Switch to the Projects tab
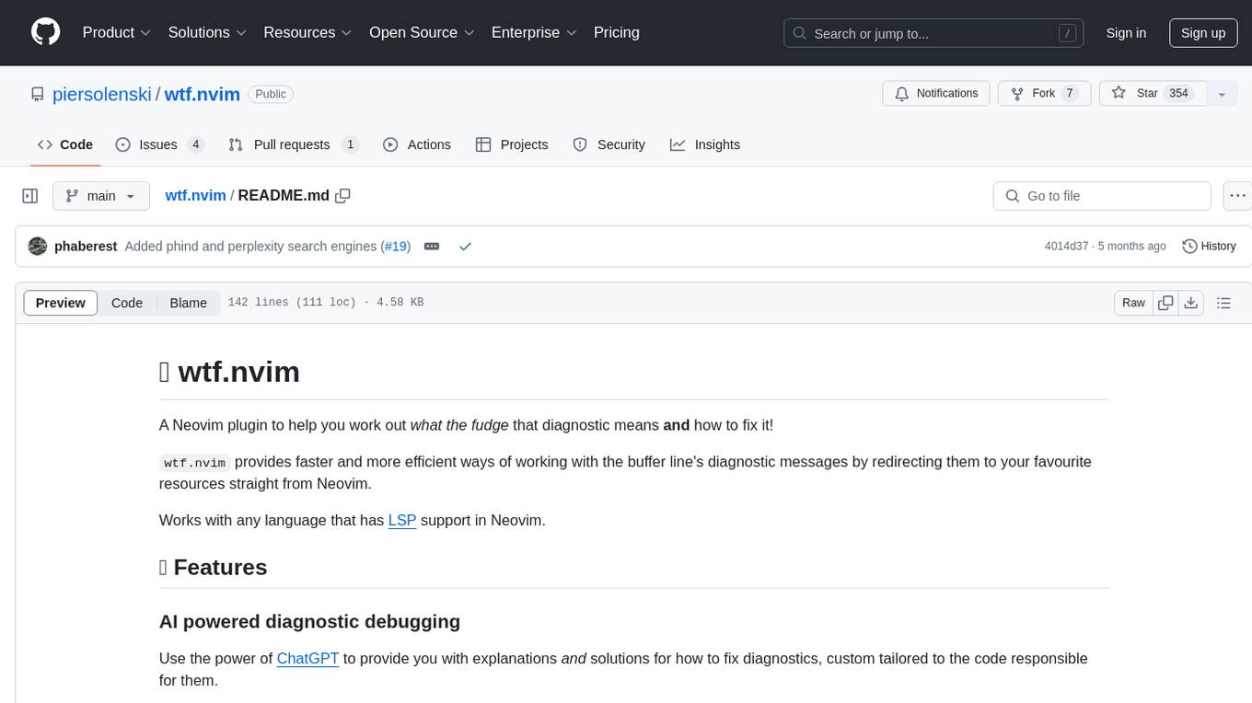This screenshot has width=1252, height=703. click(512, 144)
